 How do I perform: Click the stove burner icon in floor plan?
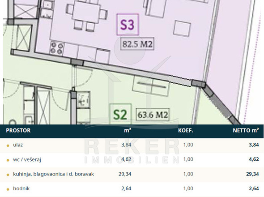[x=57, y=48]
